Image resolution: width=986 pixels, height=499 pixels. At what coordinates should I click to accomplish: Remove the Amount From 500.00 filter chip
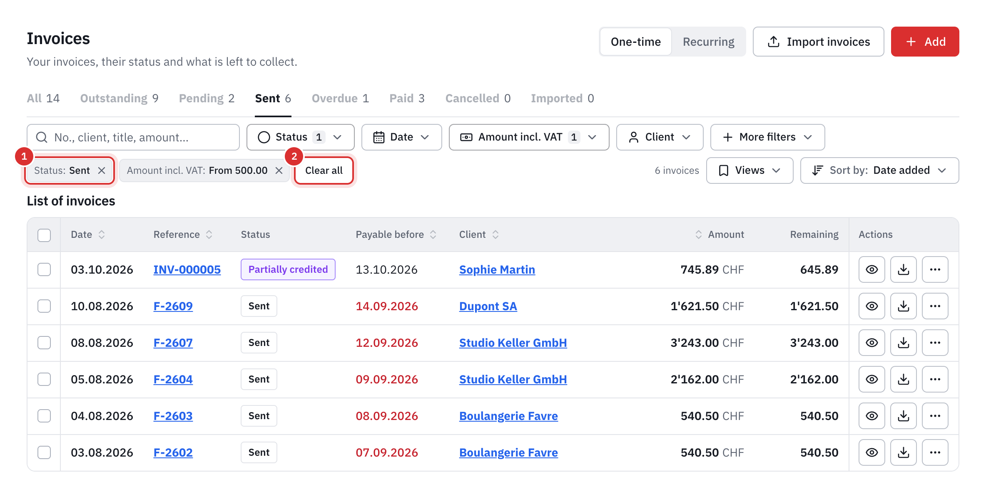pos(279,170)
